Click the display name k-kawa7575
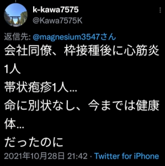Screen dimensions: 165x166 [56, 10]
